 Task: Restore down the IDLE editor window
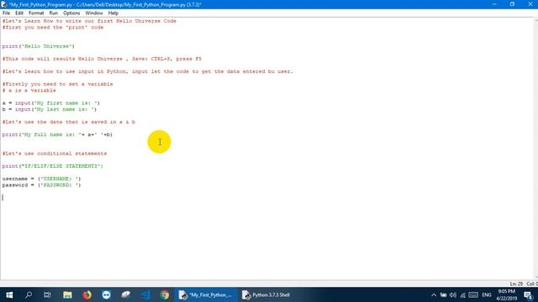tap(512, 4)
